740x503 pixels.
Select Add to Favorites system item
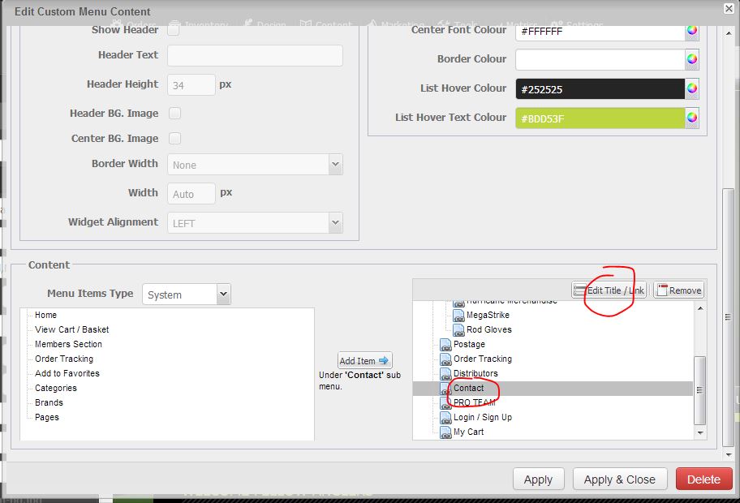click(67, 373)
